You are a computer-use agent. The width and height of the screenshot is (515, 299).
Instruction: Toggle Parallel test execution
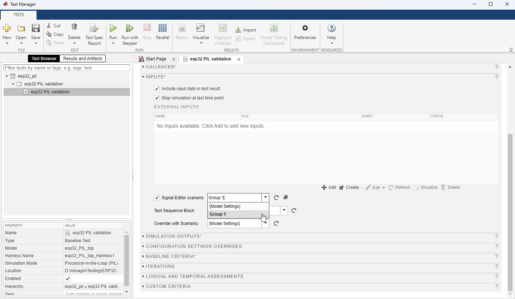pos(163,31)
